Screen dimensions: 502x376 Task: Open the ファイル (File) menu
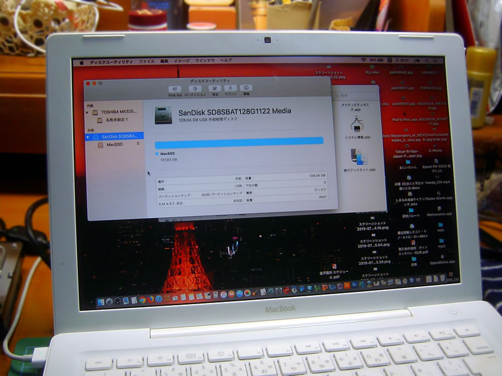point(147,61)
